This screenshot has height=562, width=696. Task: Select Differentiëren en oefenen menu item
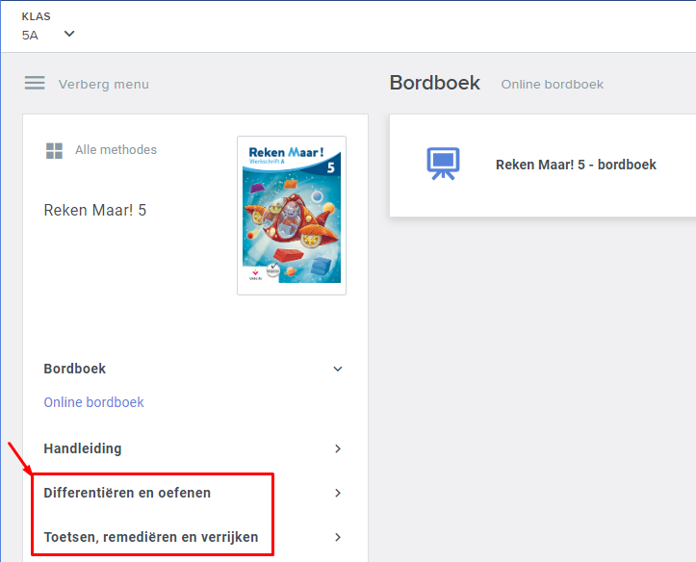[127, 493]
